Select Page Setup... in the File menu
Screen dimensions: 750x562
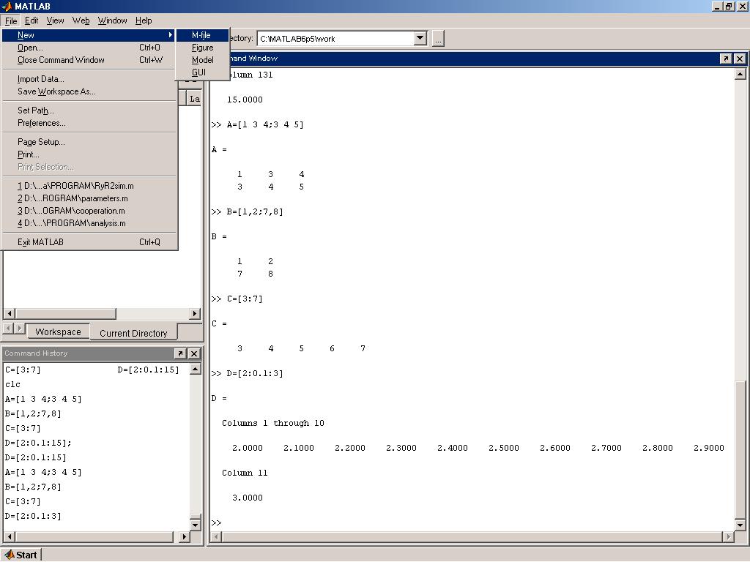(89, 142)
